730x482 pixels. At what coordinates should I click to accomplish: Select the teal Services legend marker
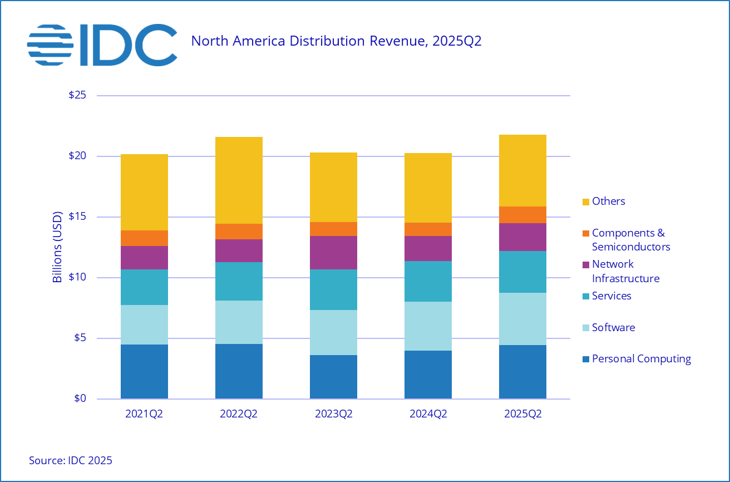(585, 296)
